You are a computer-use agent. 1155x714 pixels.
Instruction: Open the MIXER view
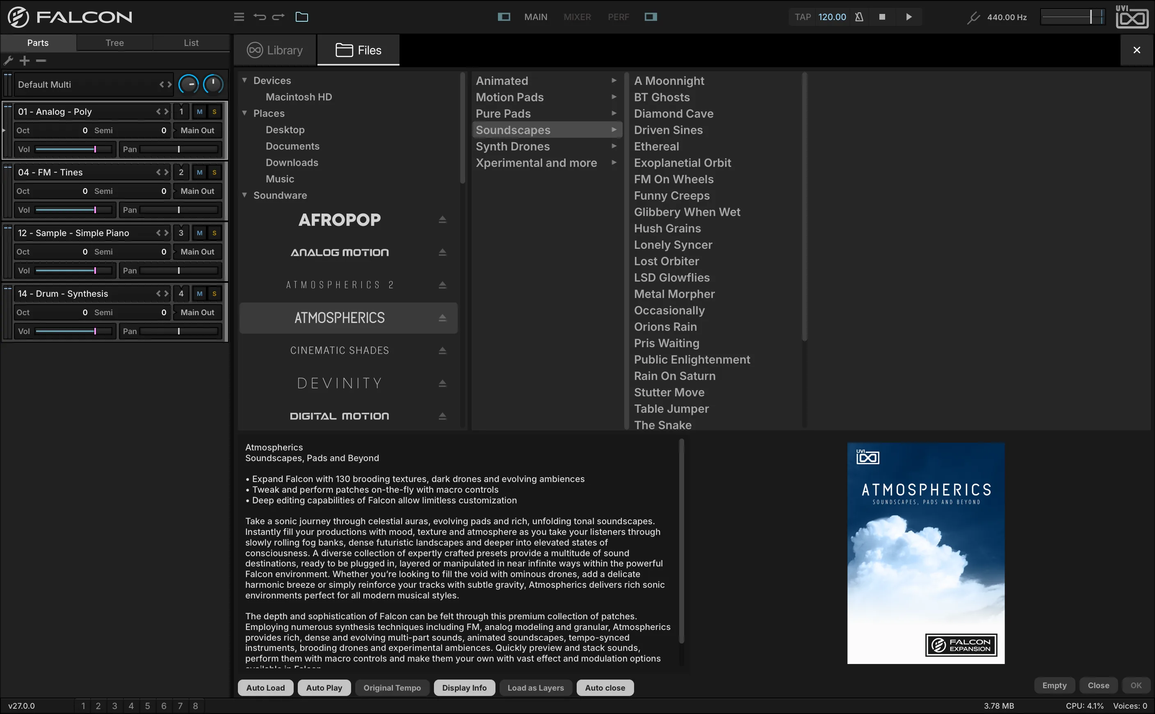tap(577, 17)
